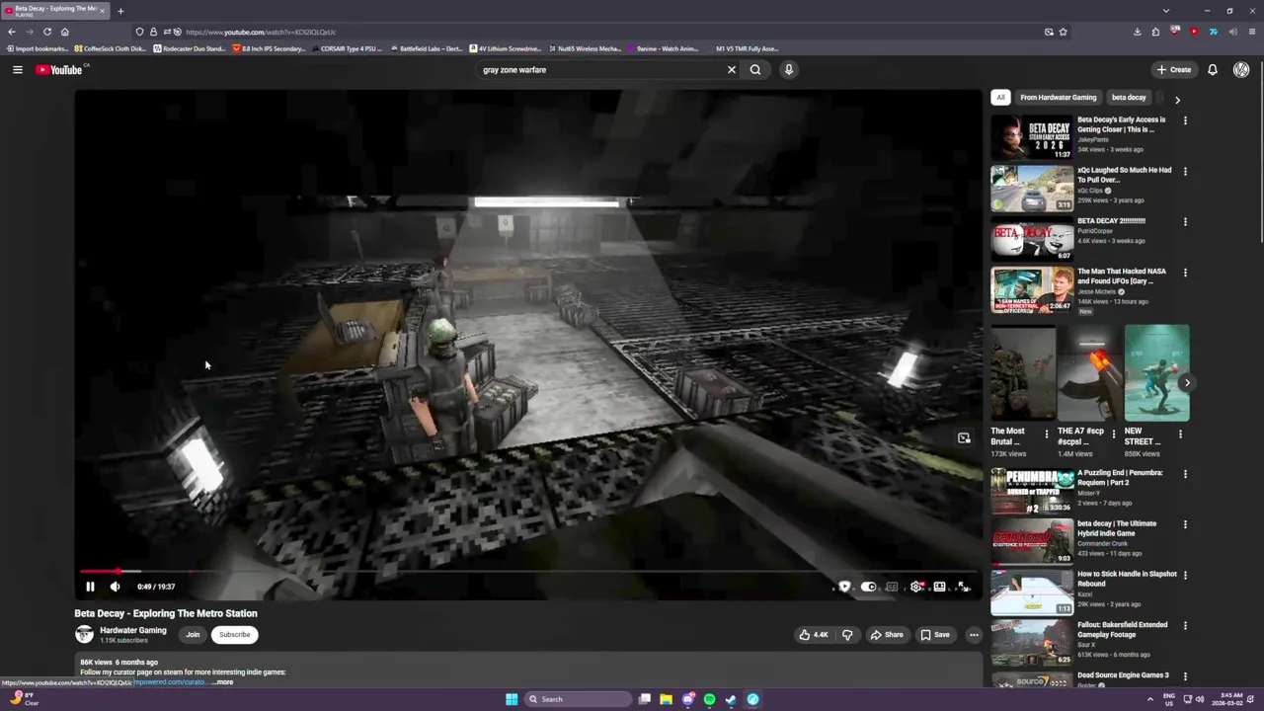Go to YouTube home via logo
The height and width of the screenshot is (711, 1264).
[x=58, y=69]
